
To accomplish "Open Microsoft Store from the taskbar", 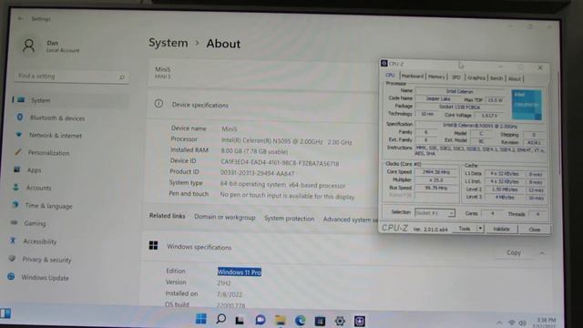I will point(320,321).
